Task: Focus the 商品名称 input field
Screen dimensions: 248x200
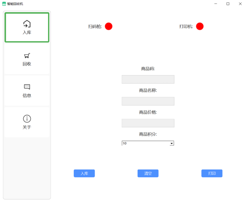Action: pos(148,101)
